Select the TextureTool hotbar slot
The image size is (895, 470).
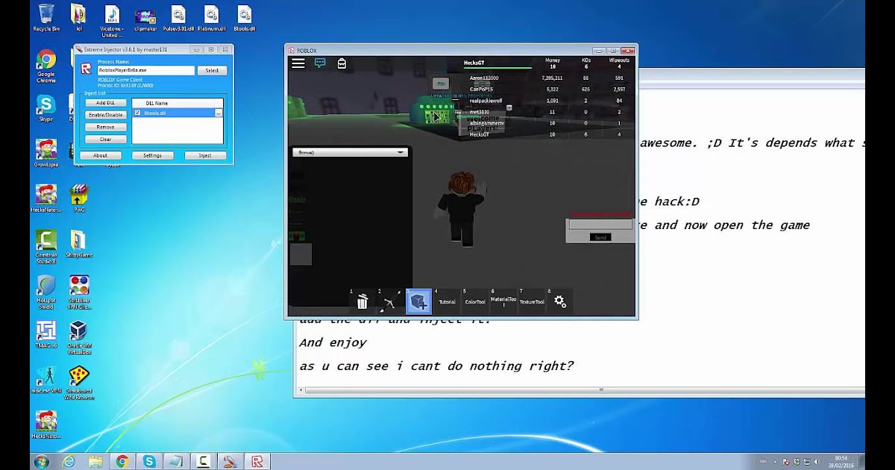[532, 301]
